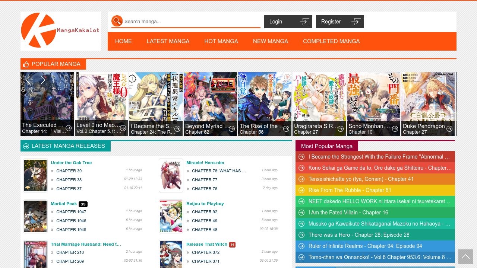Click the thumbs-up icon by Popular Manga
Screen dimensions: 477x268
pos(26,64)
